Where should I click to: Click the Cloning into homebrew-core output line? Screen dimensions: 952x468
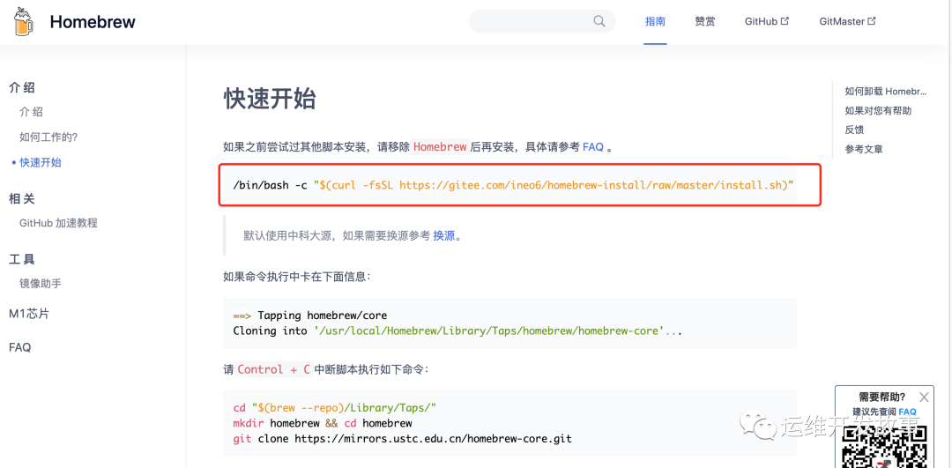457,331
